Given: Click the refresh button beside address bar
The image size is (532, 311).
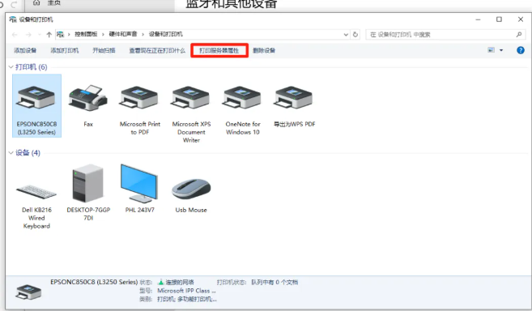Looking at the screenshot, I should click(x=355, y=34).
